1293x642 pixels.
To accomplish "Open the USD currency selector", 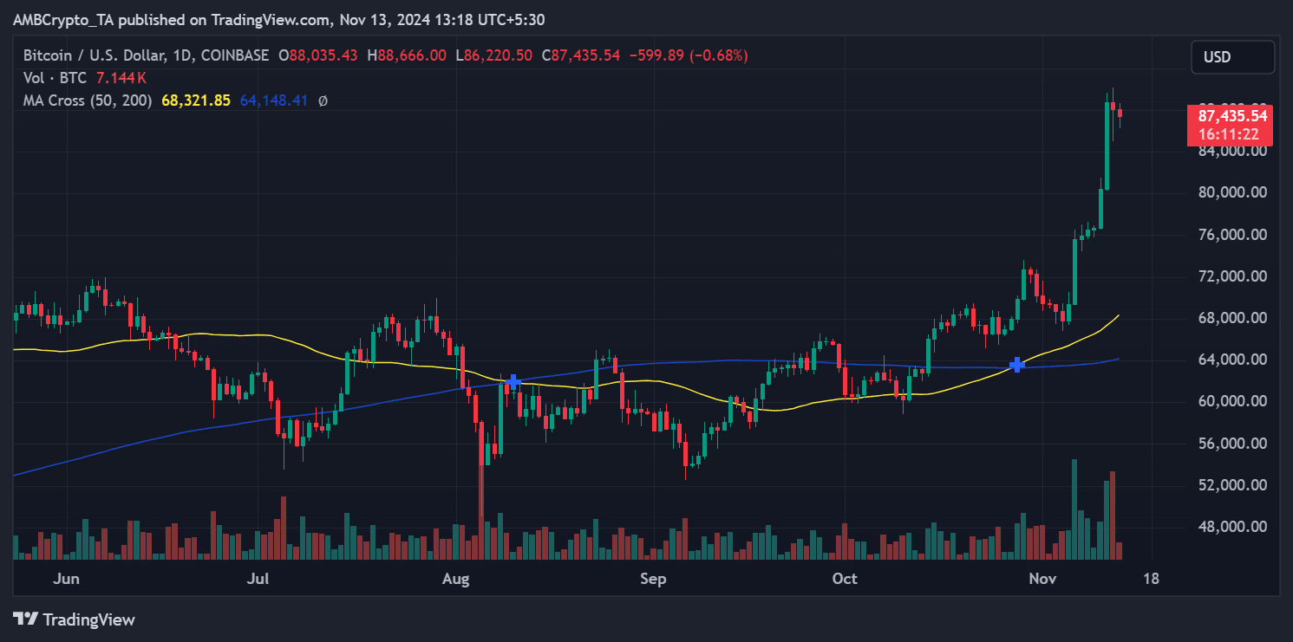I will pyautogui.click(x=1233, y=57).
